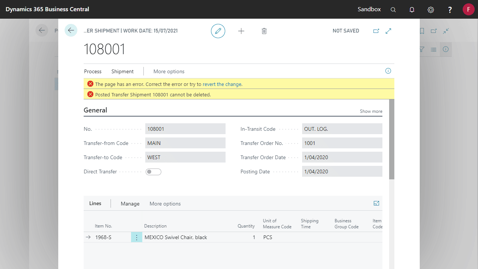Open the row options for line 1968-S
Viewport: 478px width, 269px height.
137,237
